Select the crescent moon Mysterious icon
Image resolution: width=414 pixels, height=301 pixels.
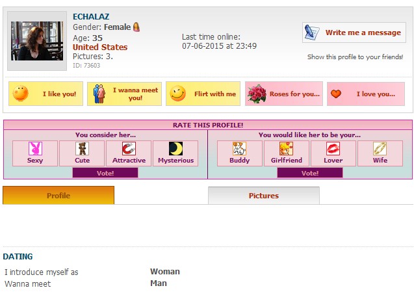[x=176, y=148]
